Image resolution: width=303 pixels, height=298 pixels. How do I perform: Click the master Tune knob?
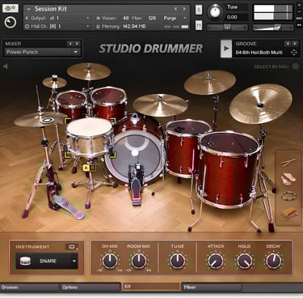(215, 11)
